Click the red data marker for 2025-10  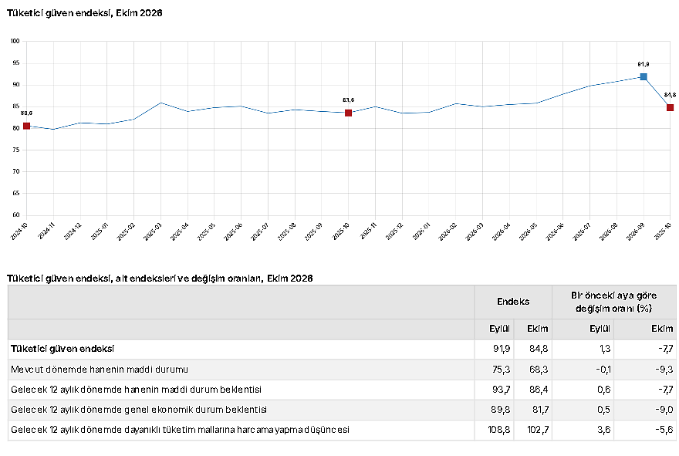click(x=348, y=113)
